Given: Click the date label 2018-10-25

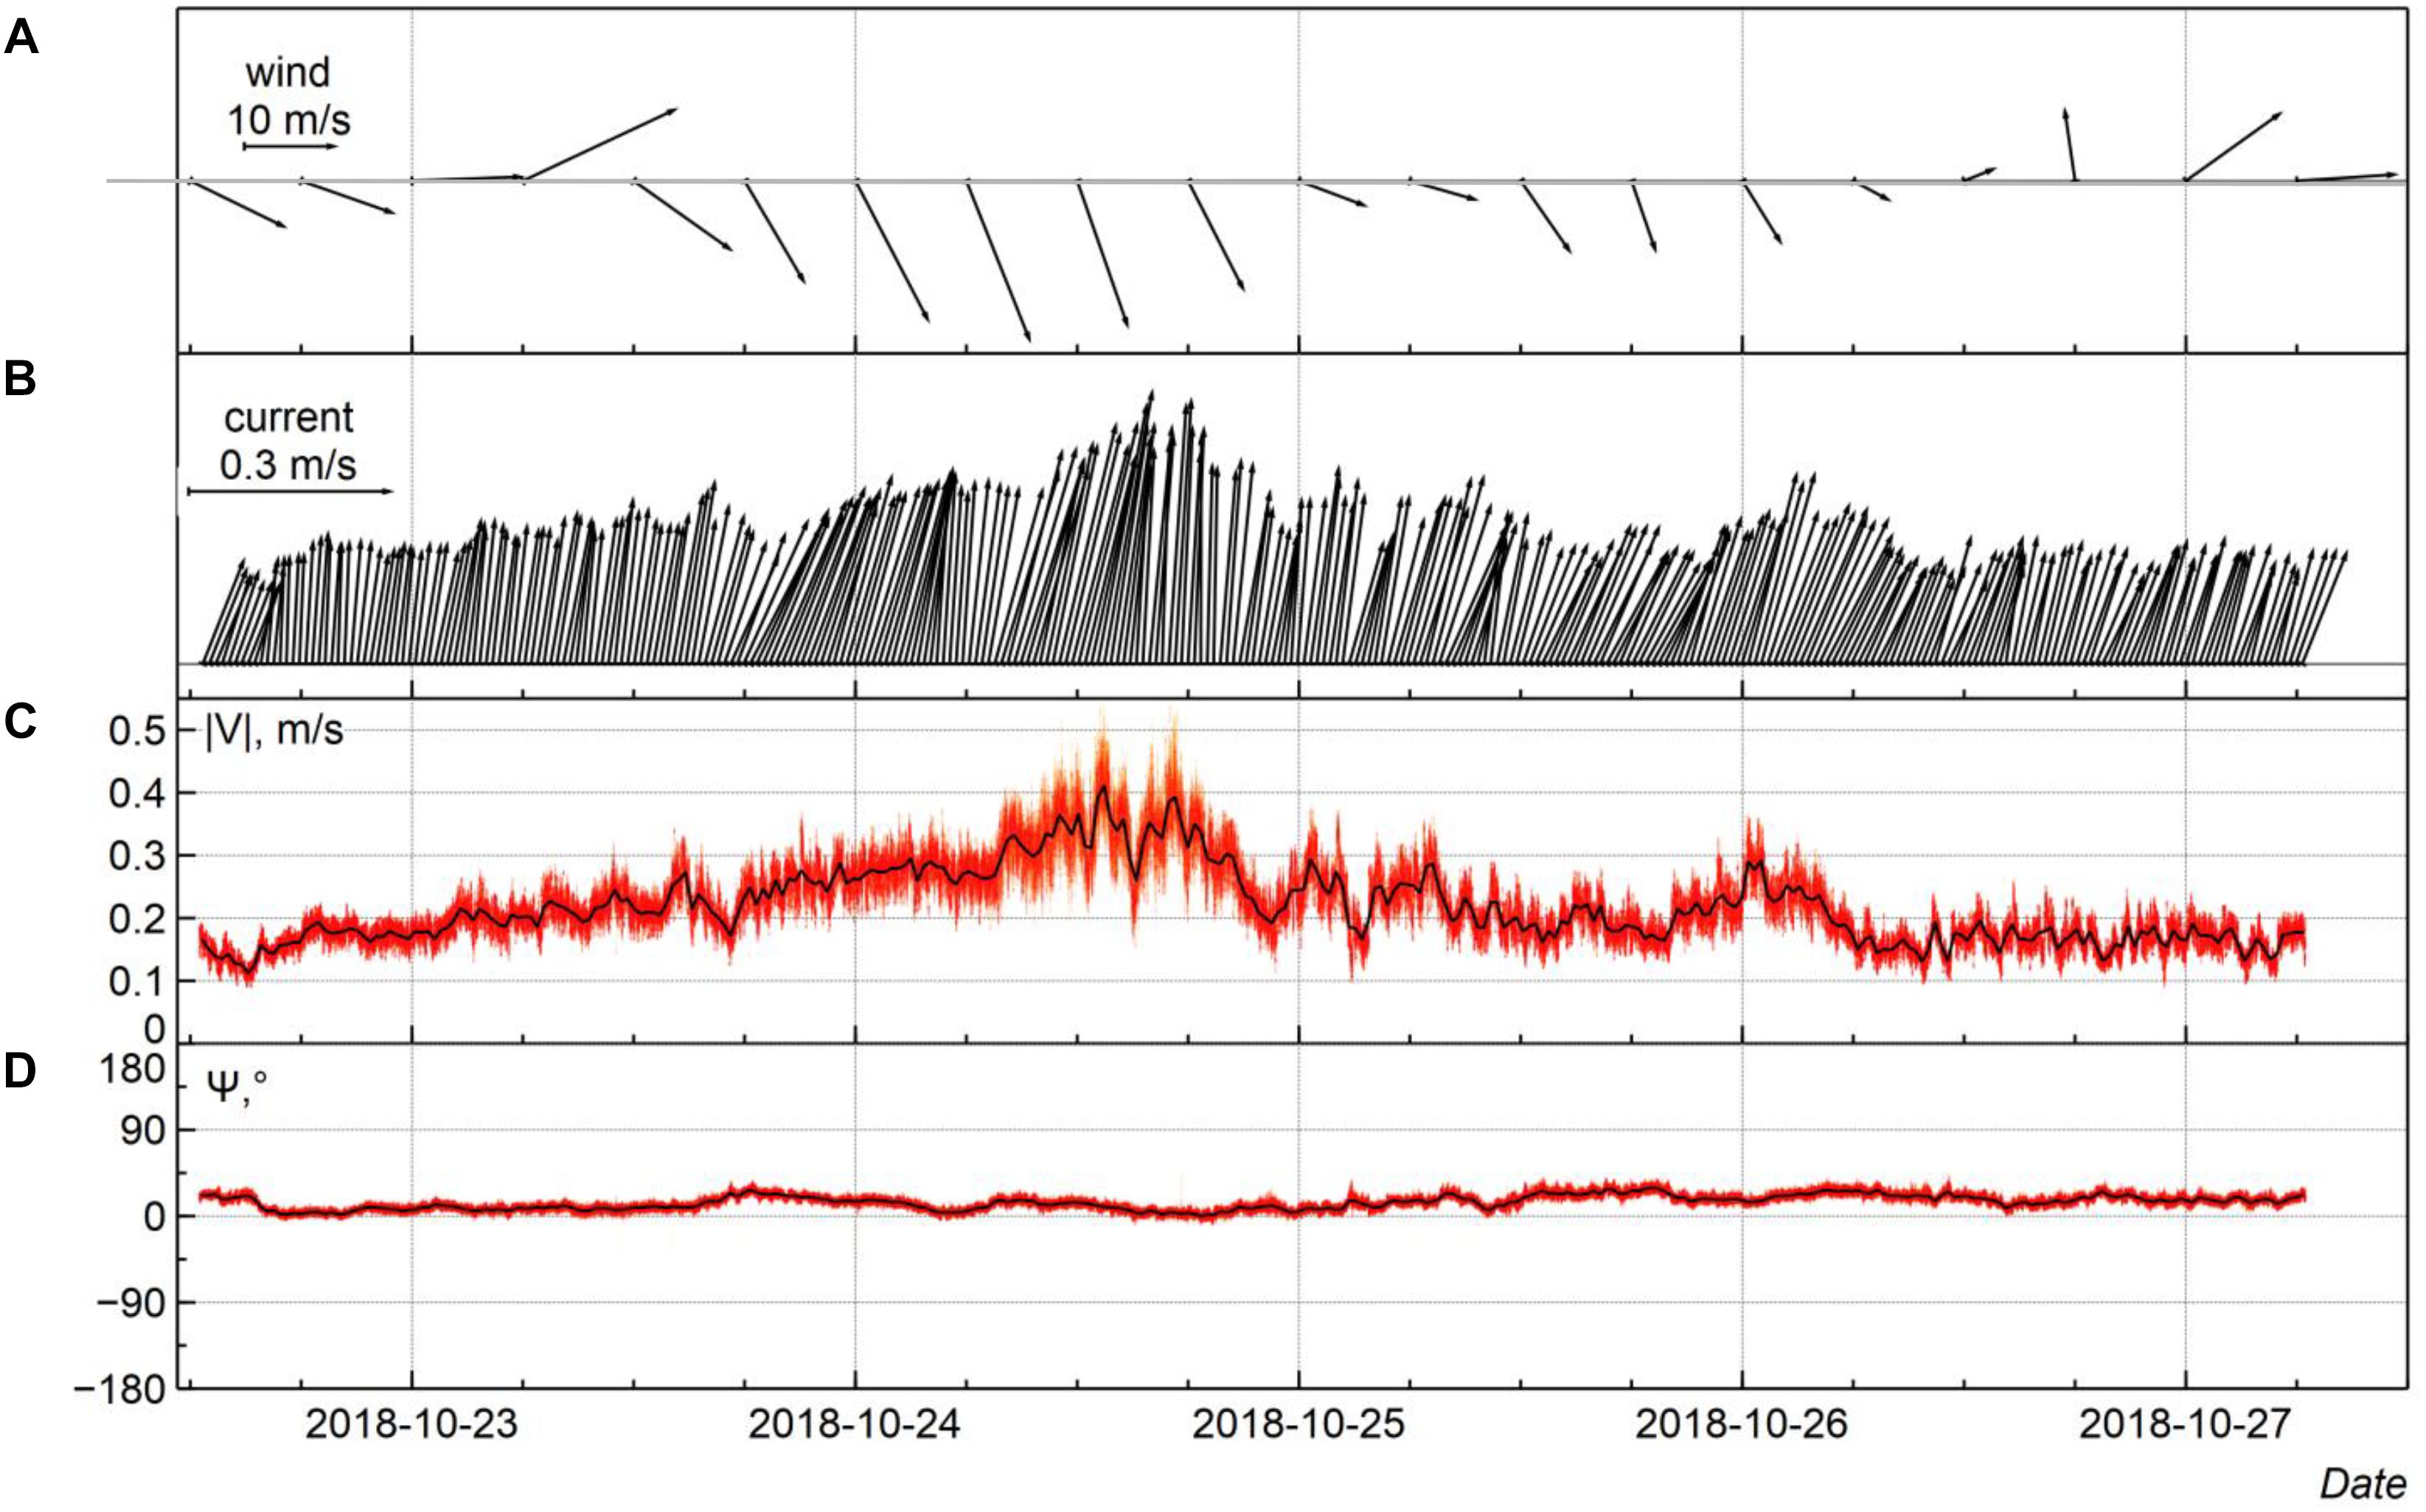Looking at the screenshot, I should click(x=1298, y=1423).
